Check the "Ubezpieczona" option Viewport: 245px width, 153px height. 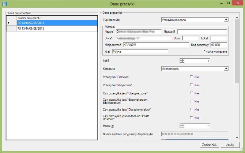point(191,93)
